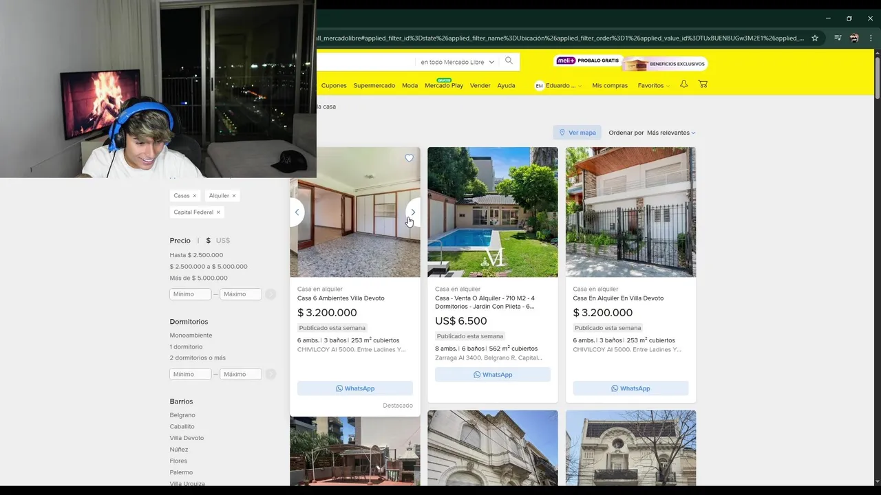Open the Ayuda menu item
The image size is (881, 495).
click(506, 85)
